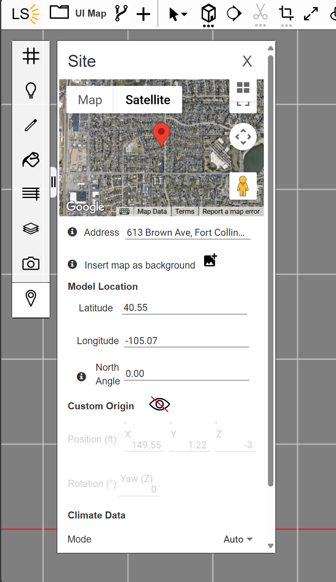The height and width of the screenshot is (582, 336).
Task: Click the diagonal resize arrows icon
Action: tap(311, 14)
